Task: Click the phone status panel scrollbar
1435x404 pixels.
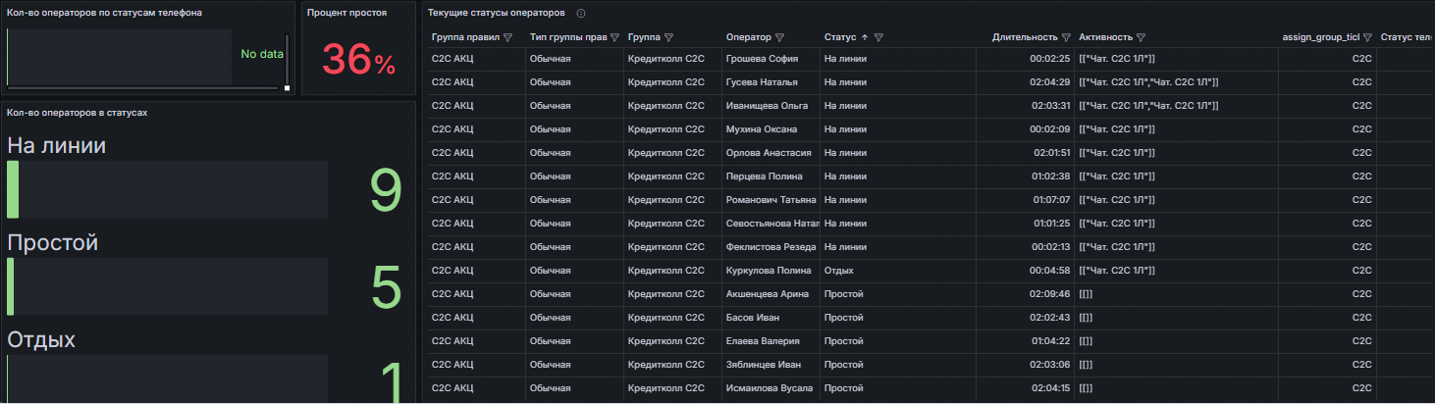Action: pyautogui.click(x=287, y=59)
